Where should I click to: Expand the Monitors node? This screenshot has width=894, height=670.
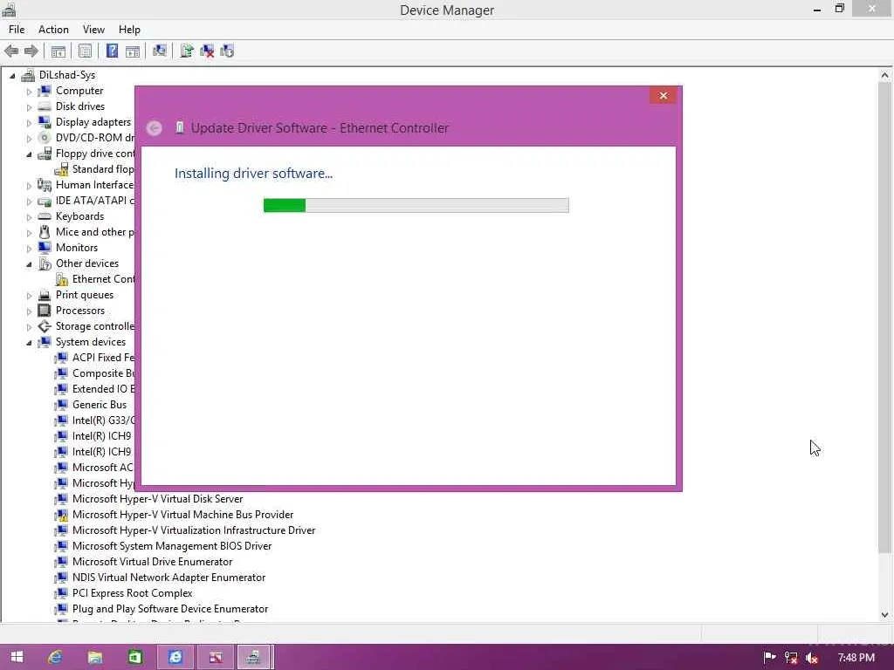coord(29,248)
